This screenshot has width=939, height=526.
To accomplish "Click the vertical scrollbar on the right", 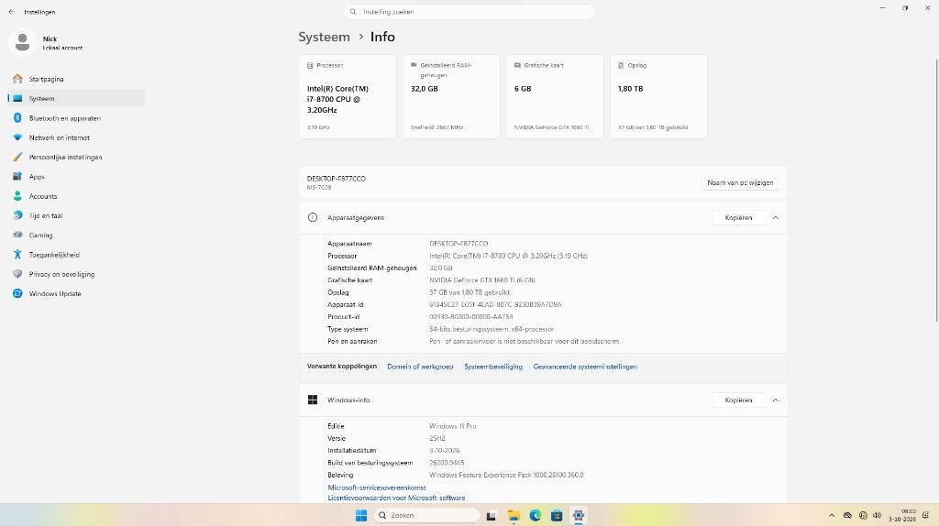I will click(x=935, y=191).
